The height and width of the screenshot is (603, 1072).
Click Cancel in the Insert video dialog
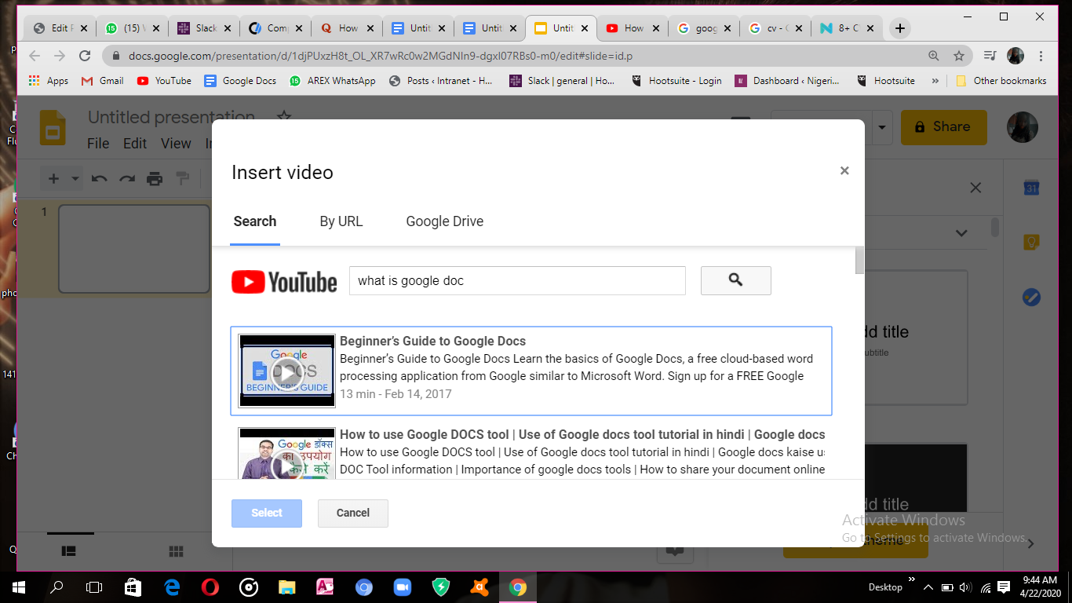point(353,513)
